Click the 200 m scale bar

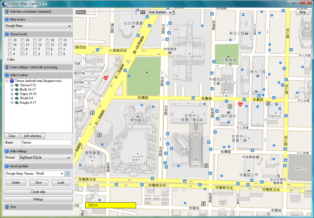[x=111, y=205]
